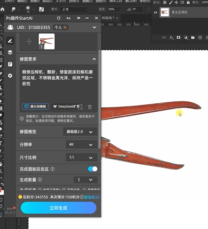Toggle 完成图贴回选区 switch off
Viewport: 208px width, 229px height.
[93, 169]
